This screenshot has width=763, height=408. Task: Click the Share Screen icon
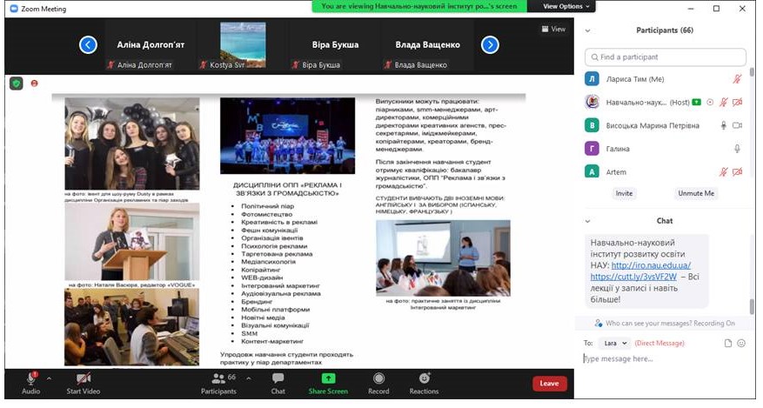tap(328, 378)
